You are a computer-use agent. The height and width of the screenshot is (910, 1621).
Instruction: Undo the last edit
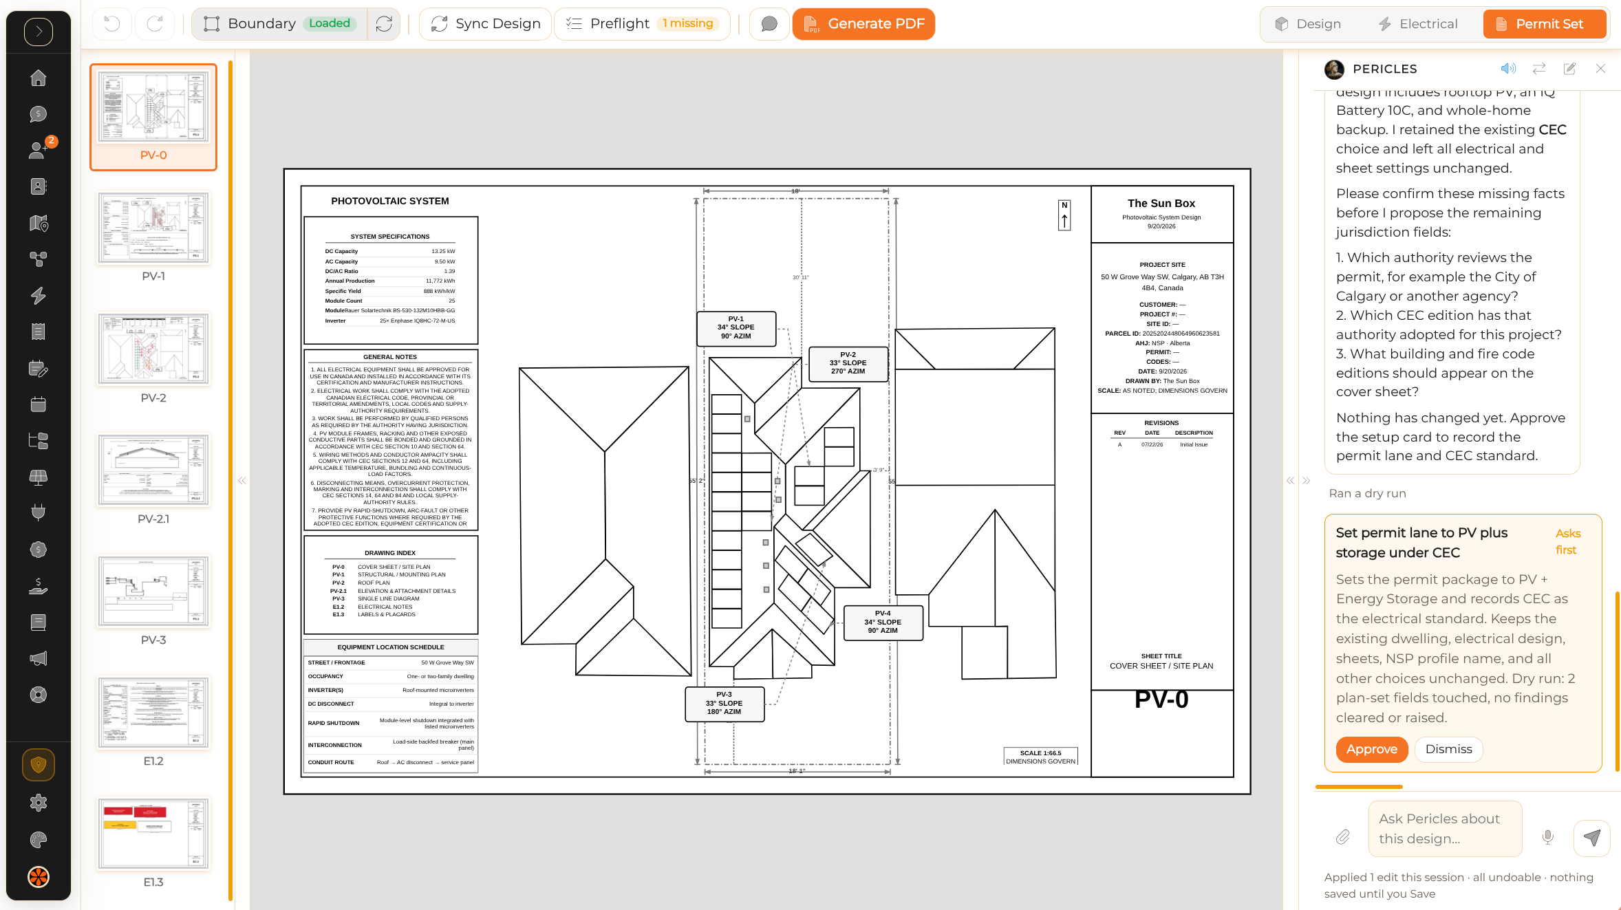click(111, 24)
